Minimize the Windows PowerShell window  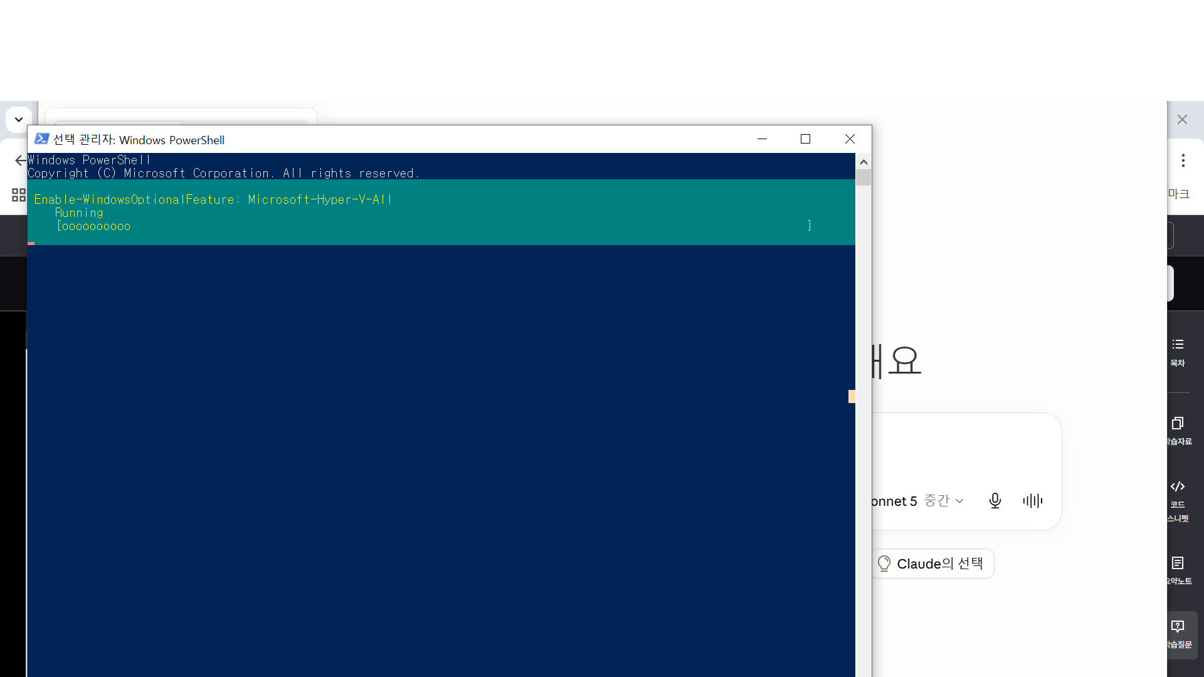(762, 139)
